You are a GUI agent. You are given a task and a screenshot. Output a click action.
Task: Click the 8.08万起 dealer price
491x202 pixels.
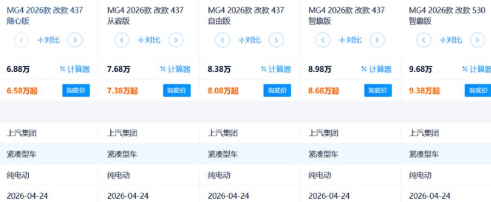point(223,91)
